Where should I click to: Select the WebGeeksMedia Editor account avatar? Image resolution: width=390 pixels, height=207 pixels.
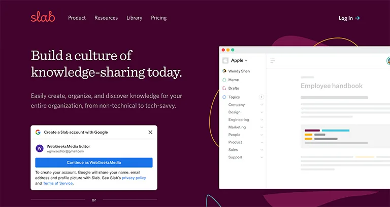(40, 148)
